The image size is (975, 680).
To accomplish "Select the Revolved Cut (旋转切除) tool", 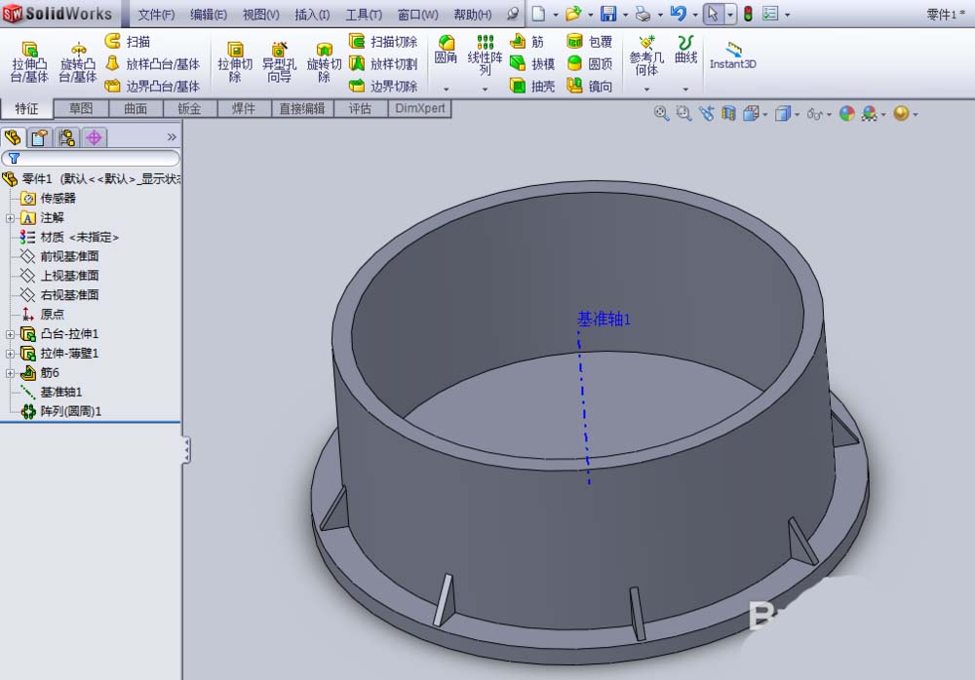I will click(324, 61).
